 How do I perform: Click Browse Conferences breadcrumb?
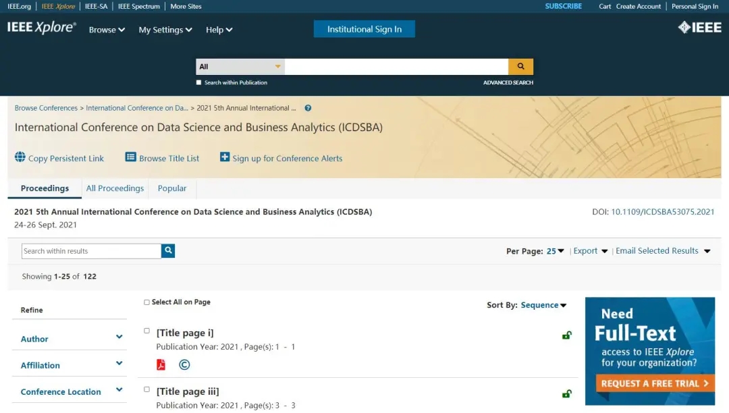click(46, 108)
